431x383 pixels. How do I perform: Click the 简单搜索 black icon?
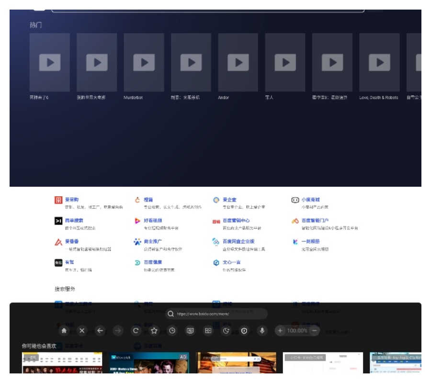click(x=58, y=221)
